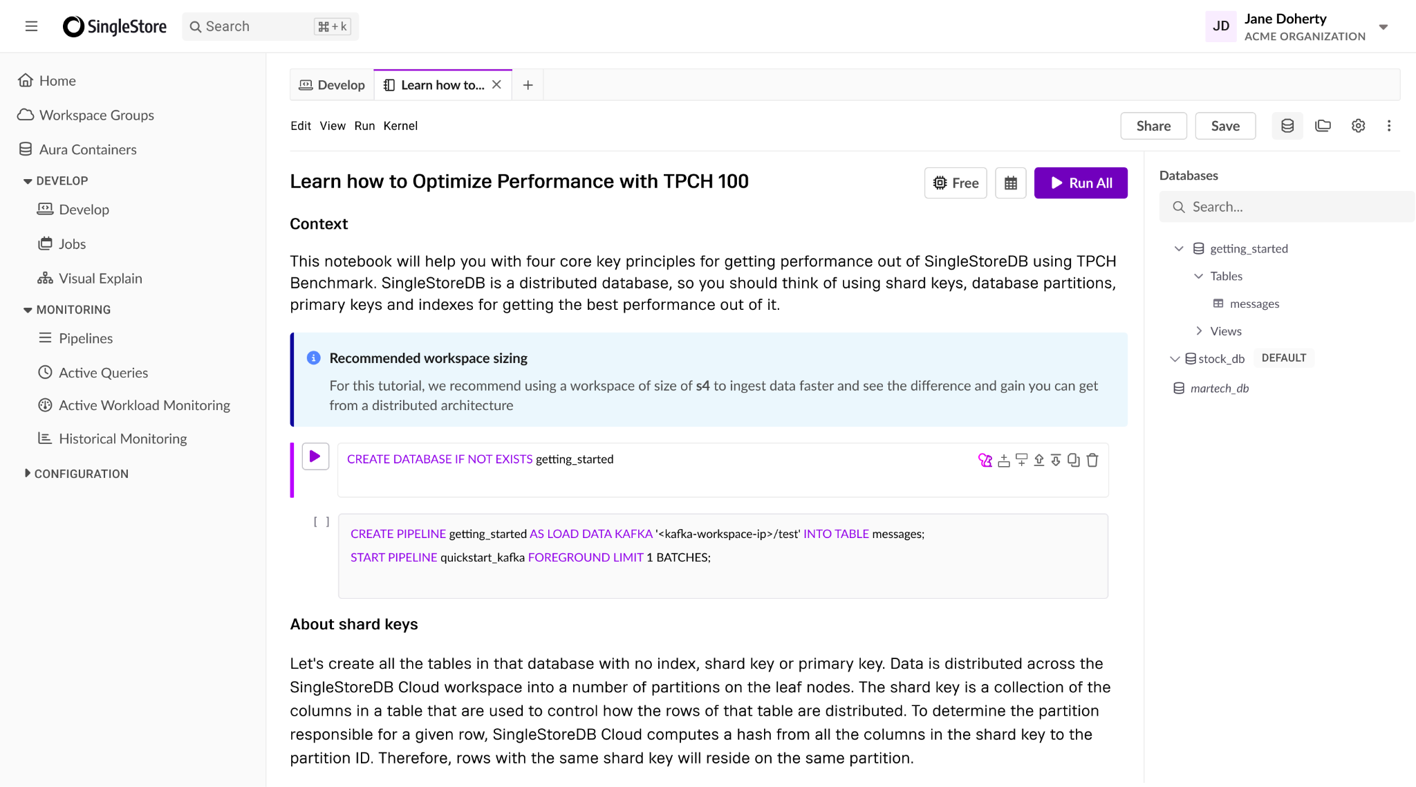This screenshot has width=1416, height=787.
Task: Click the squirrel AI assistant icon in the cell
Action: [x=985, y=460]
